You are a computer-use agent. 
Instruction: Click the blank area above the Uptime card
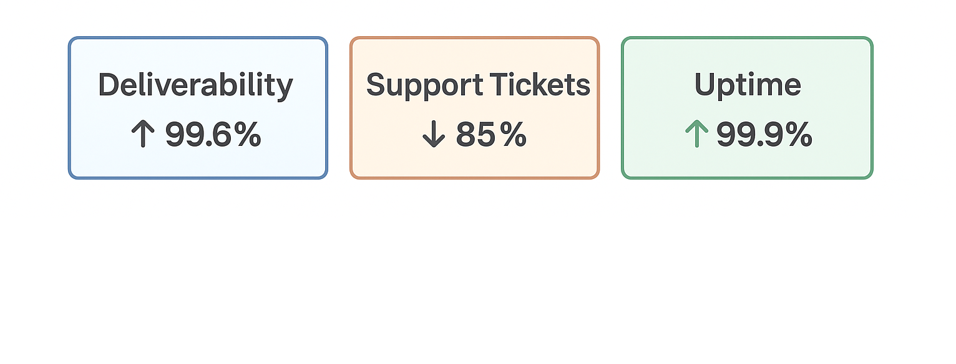pyautogui.click(x=747, y=17)
